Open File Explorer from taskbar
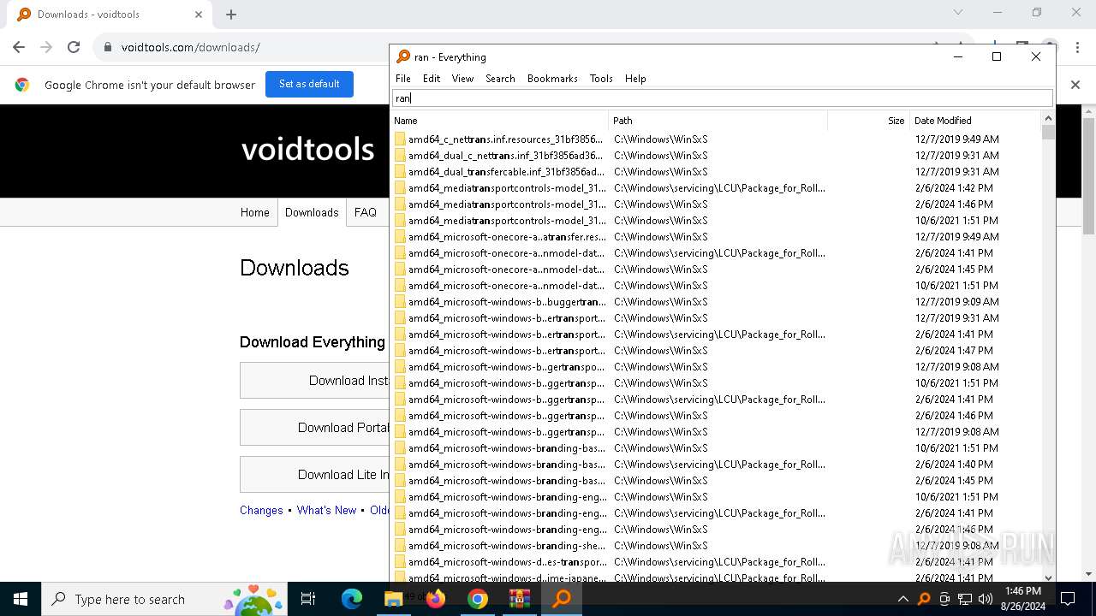Screen dimensions: 1096x616 click(x=393, y=599)
